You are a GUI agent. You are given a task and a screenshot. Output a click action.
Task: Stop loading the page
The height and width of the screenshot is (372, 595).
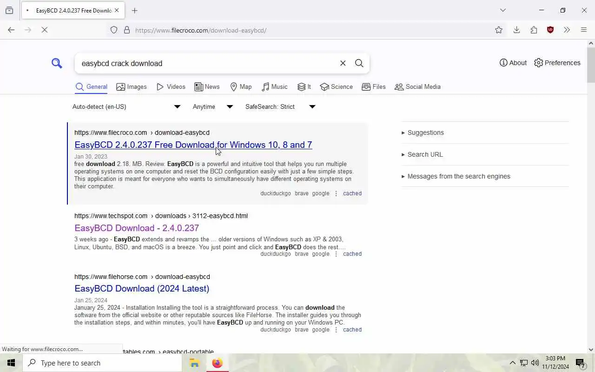point(45,30)
